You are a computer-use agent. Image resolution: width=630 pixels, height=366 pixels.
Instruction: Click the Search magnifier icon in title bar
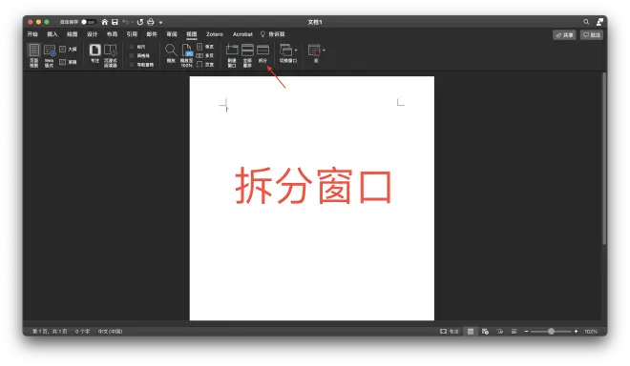tap(586, 22)
